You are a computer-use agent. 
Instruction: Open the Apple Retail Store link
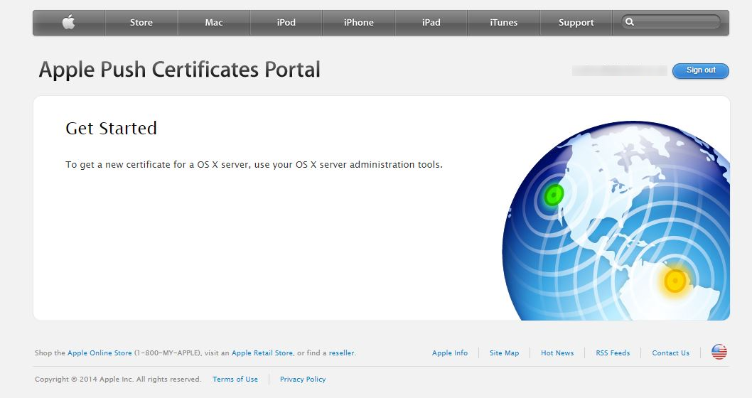(262, 353)
